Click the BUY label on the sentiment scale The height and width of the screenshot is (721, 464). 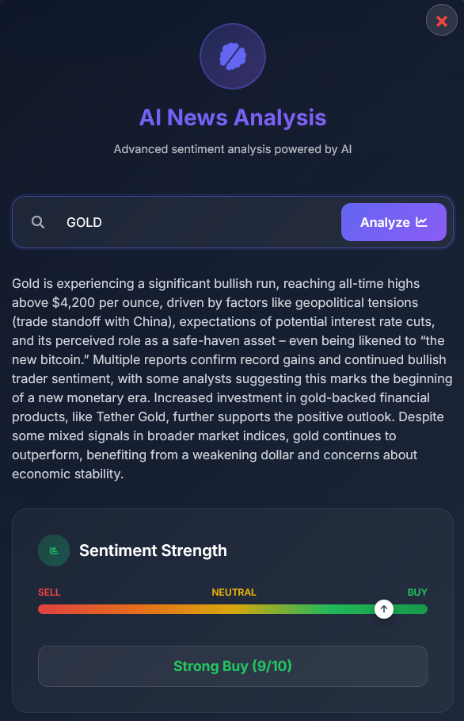point(417,592)
